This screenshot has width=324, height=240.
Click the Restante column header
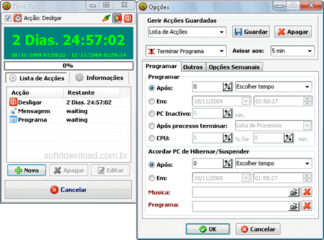tap(91, 93)
